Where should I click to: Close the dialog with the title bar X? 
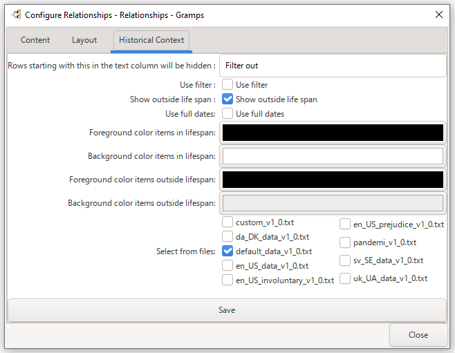tap(438, 15)
